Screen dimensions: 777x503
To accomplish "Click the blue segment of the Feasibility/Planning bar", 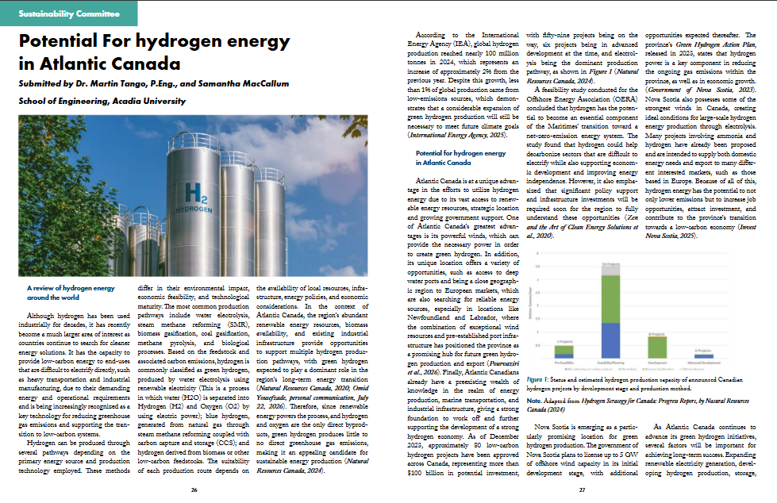I will (x=610, y=340).
